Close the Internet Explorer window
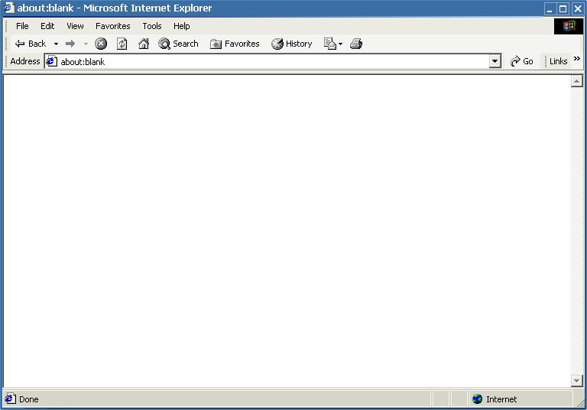Viewport: 587px width, 410px height. (x=578, y=8)
